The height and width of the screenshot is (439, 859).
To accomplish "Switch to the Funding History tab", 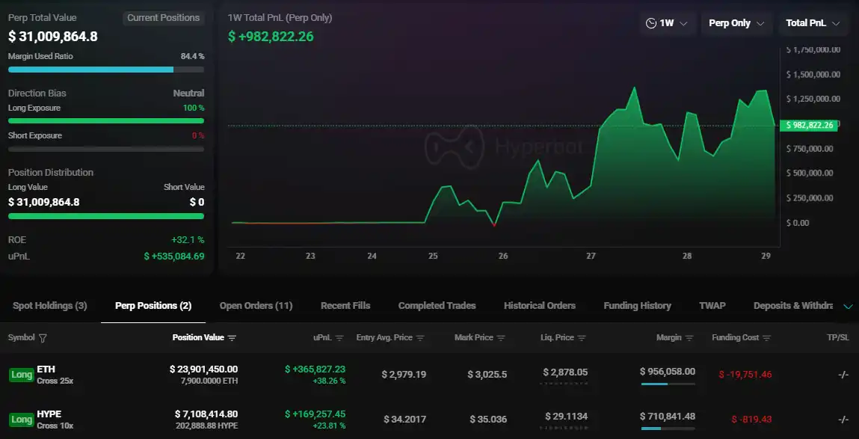I will (x=636, y=306).
